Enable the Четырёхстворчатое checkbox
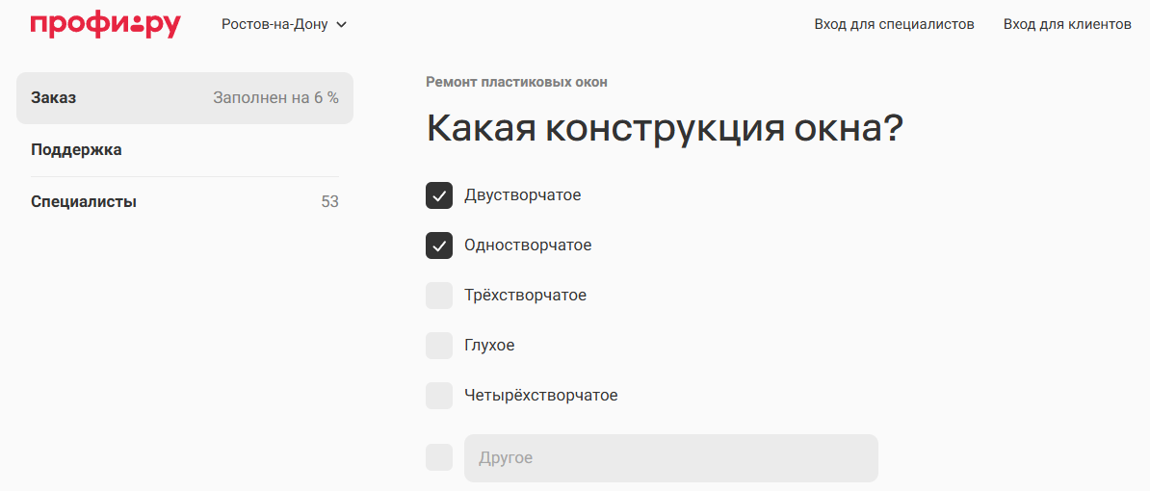Screen dimensions: 1150x491 [x=439, y=395]
